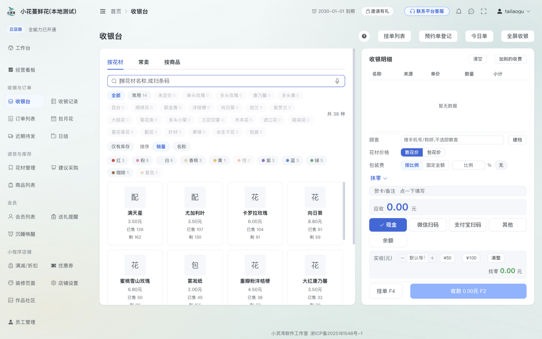542x339 pixels.
Task: Collapse sidebar with the hamburger menu icon
Action: (103, 11)
